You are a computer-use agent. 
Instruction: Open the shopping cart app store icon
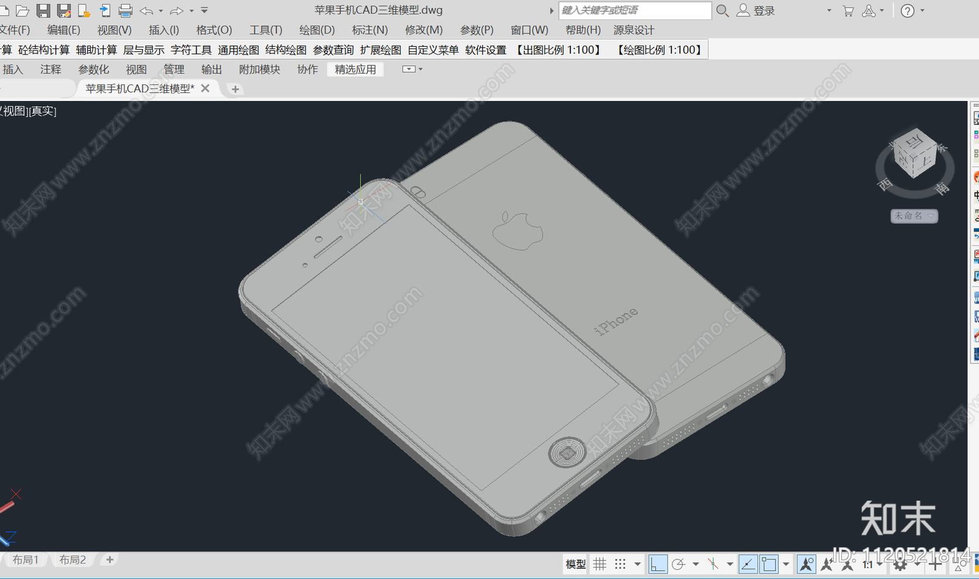[x=848, y=10]
